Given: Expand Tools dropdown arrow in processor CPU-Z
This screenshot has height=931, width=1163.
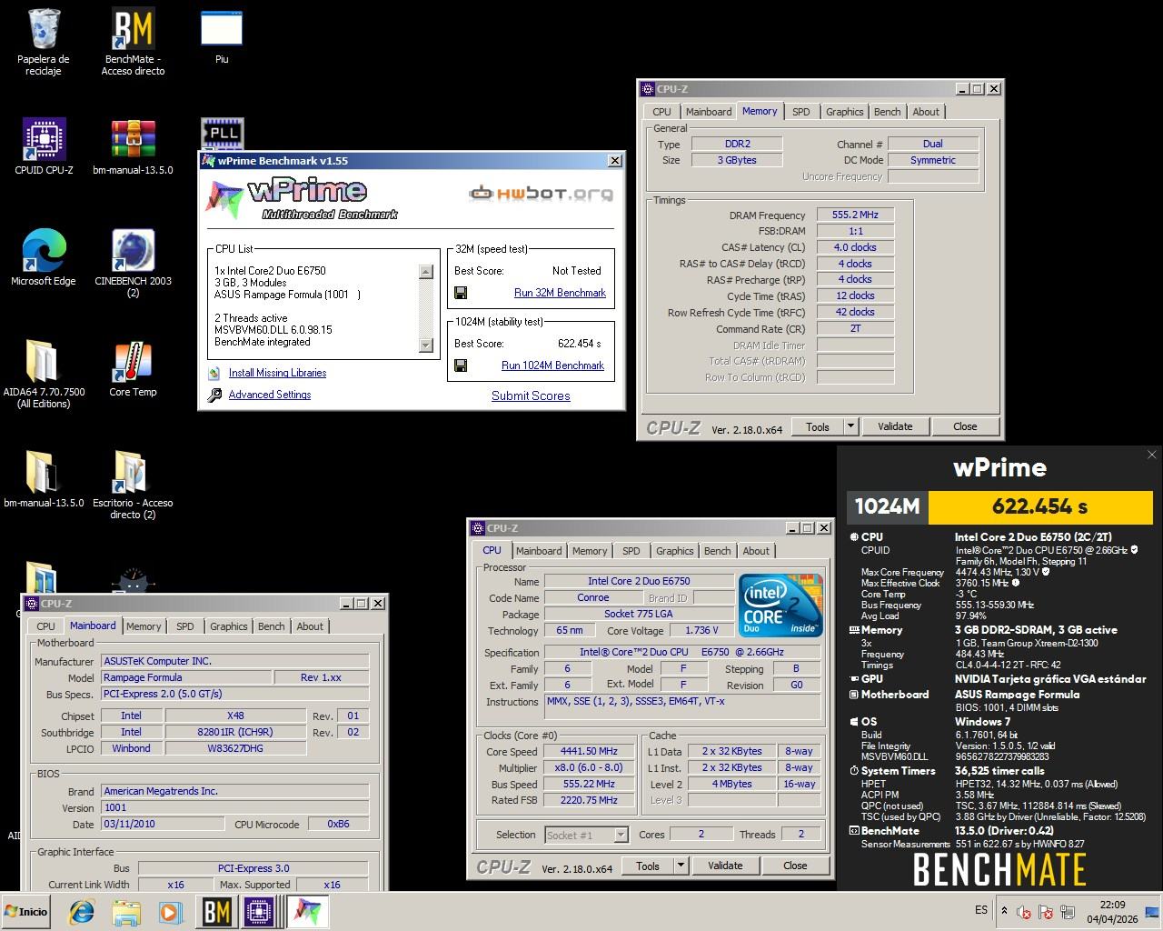Looking at the screenshot, I should pyautogui.click(x=681, y=866).
